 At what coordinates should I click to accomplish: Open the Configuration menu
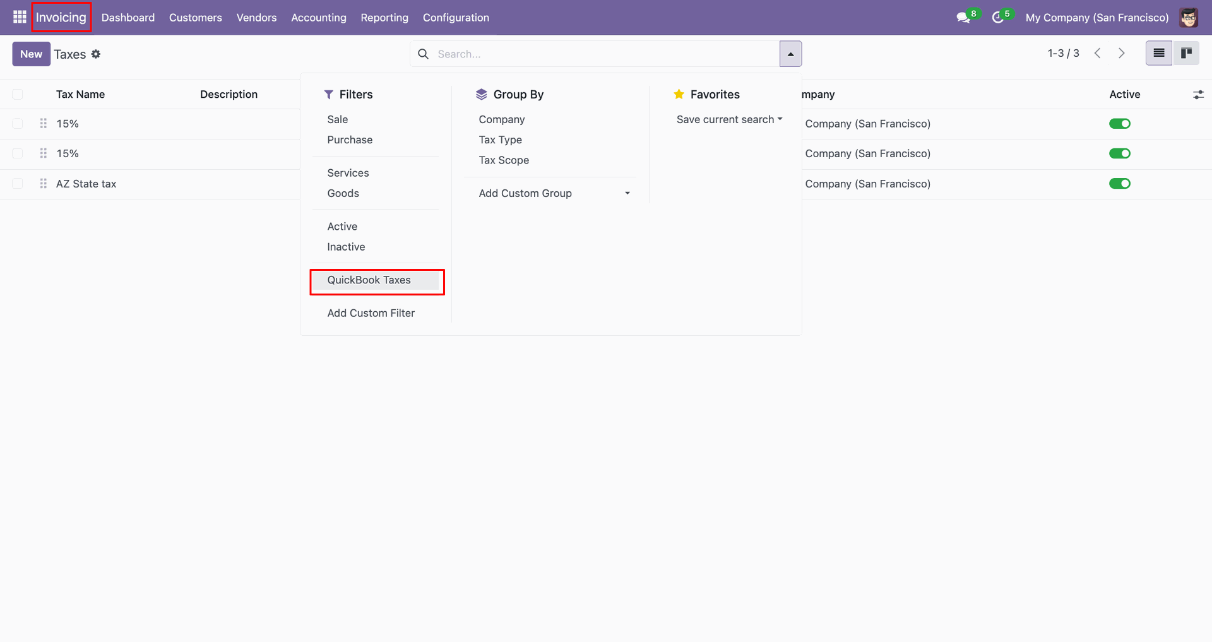456,18
